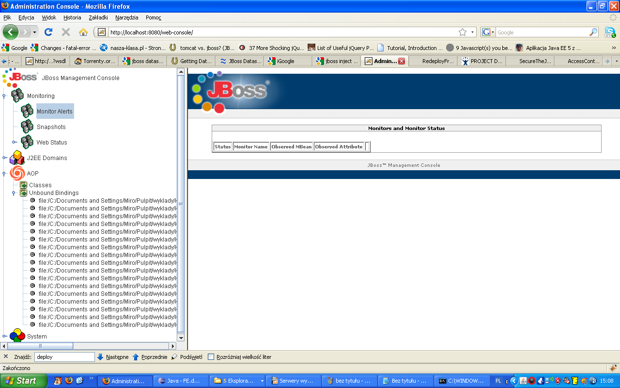The width and height of the screenshot is (620, 388).
Task: Open the Java - FE.d... taskbar window
Action: (181, 381)
